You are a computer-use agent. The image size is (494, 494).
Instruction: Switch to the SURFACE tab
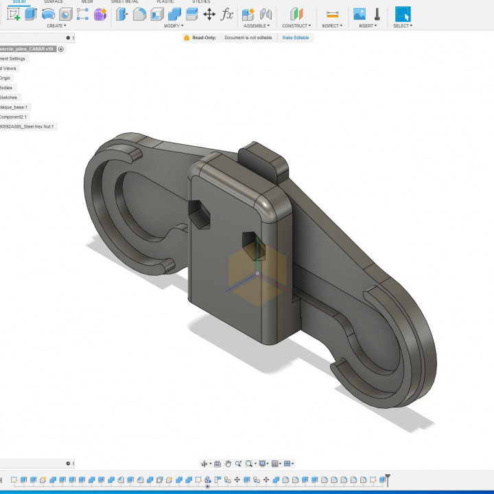pos(54,2)
